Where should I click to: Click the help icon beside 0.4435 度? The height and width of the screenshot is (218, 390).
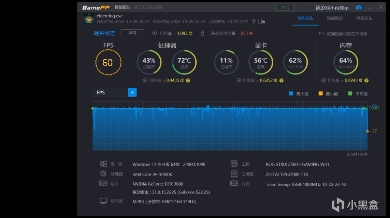pyautogui.click(x=188, y=80)
